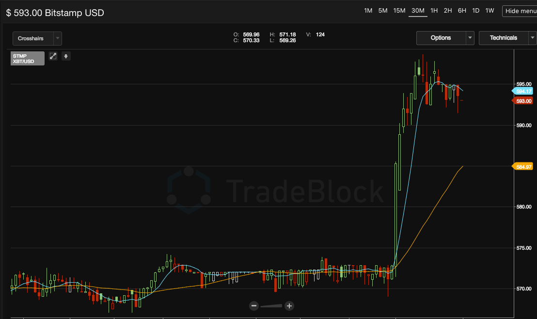Switch to the 6H timeframe
Screen dimensions: 537x319
pyautogui.click(x=462, y=11)
